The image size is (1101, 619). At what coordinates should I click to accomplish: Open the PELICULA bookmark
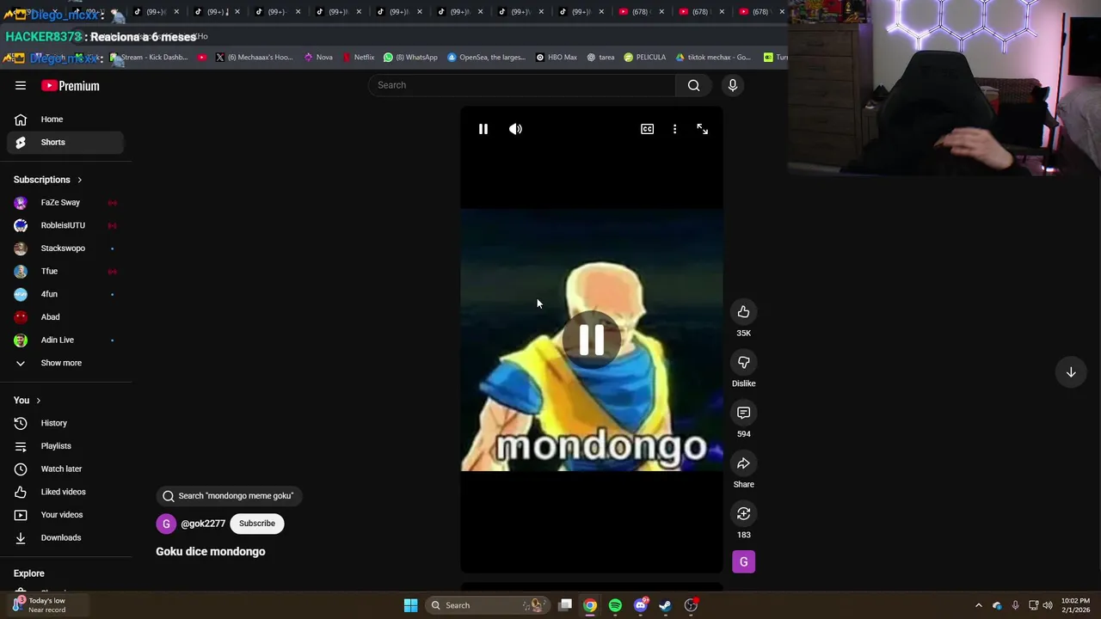(x=644, y=58)
